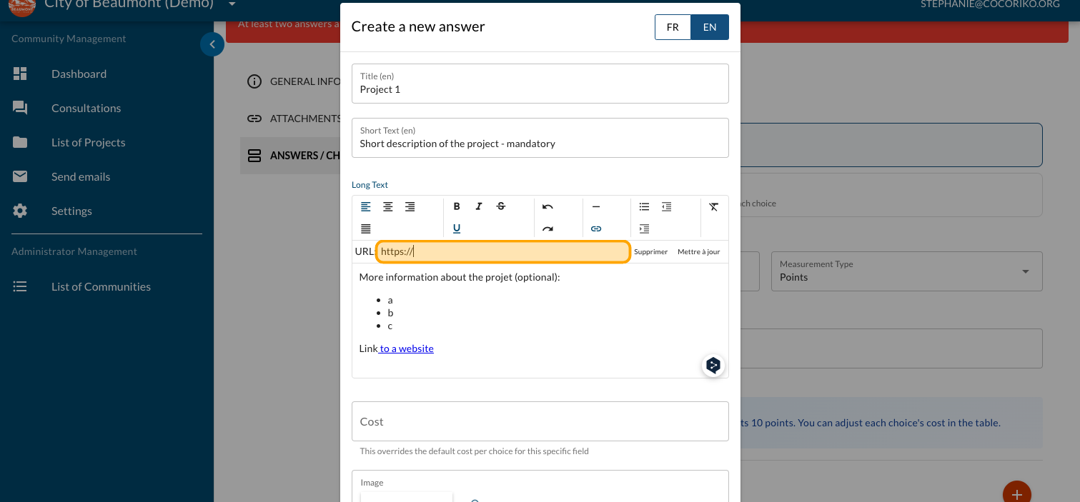
Task: Apply italic formatting to text
Action: [479, 206]
